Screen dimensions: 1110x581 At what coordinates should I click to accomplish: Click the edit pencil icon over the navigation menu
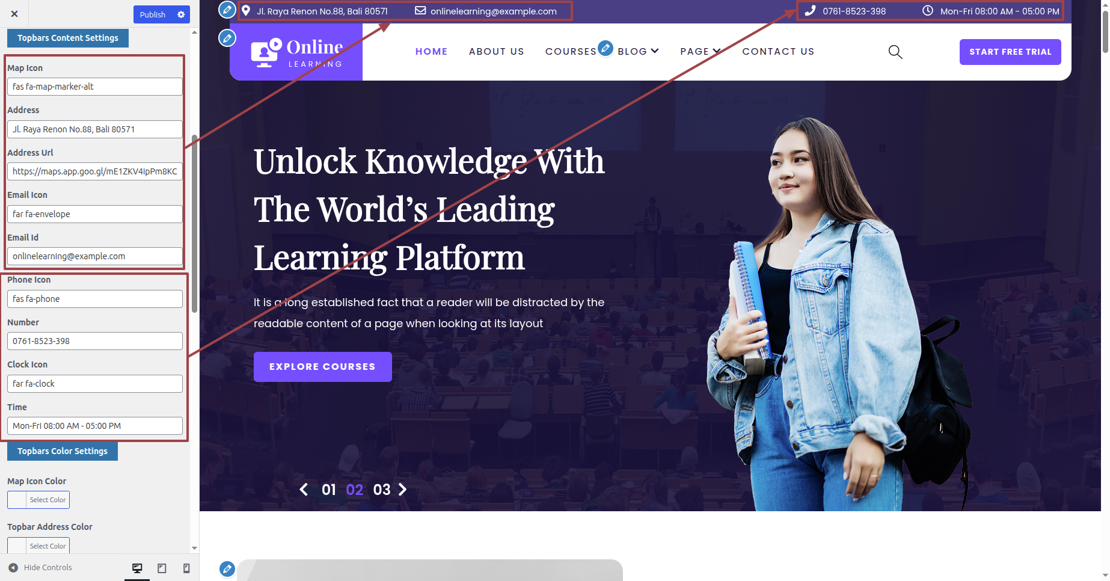[x=606, y=48]
